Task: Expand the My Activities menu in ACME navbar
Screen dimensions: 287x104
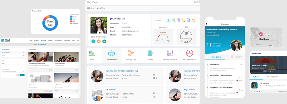Action: click(59, 41)
